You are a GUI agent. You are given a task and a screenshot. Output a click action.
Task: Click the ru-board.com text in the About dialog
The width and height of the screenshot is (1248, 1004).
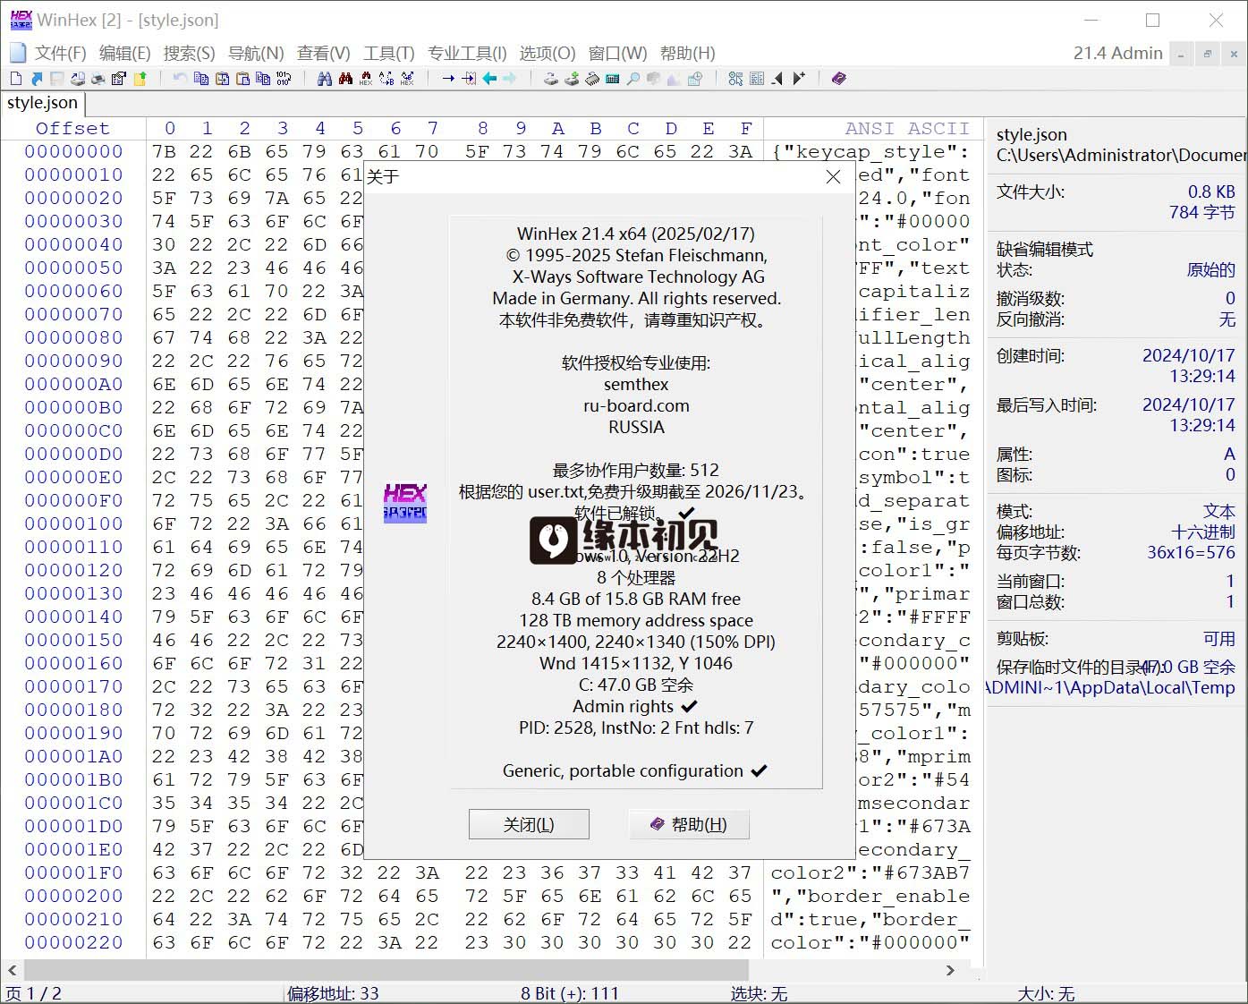point(636,405)
